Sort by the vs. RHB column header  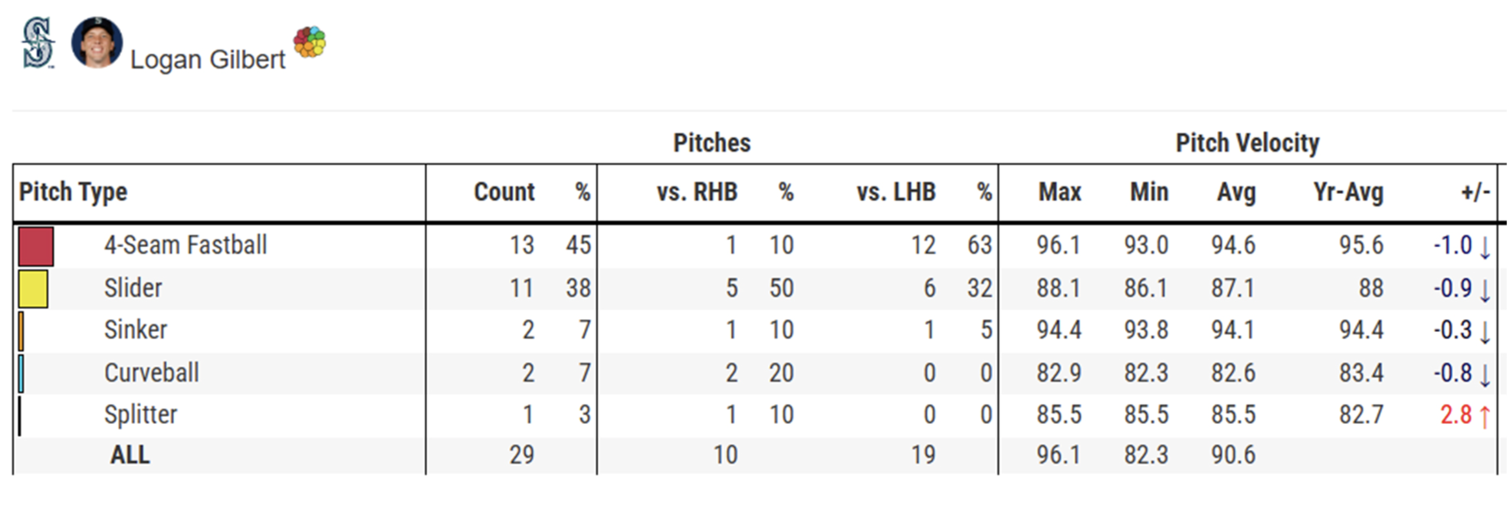[696, 192]
